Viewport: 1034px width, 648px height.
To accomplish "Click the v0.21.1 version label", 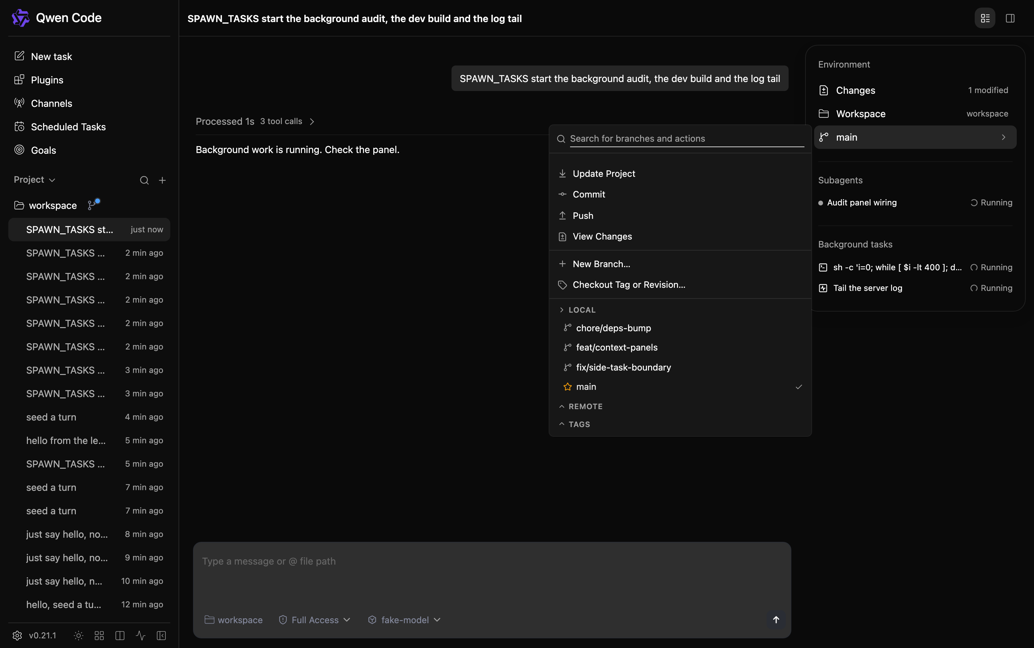I will coord(42,635).
